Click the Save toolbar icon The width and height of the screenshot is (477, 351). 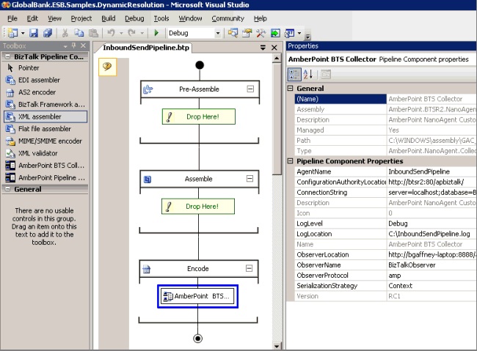point(34,33)
